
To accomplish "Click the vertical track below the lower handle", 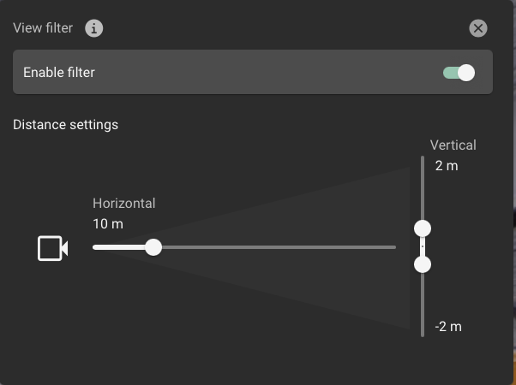I will click(x=423, y=304).
